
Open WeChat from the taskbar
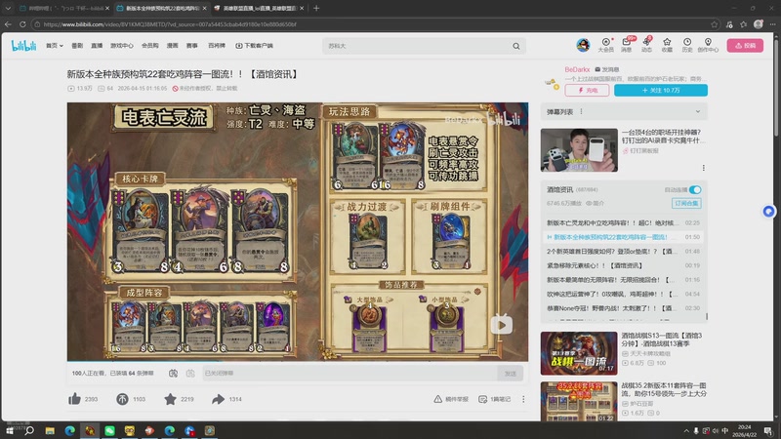pyautogui.click(x=109, y=430)
